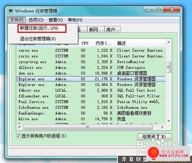Click the Task Manager title bar icon
This screenshot has height=163, width=192.
[10, 11]
